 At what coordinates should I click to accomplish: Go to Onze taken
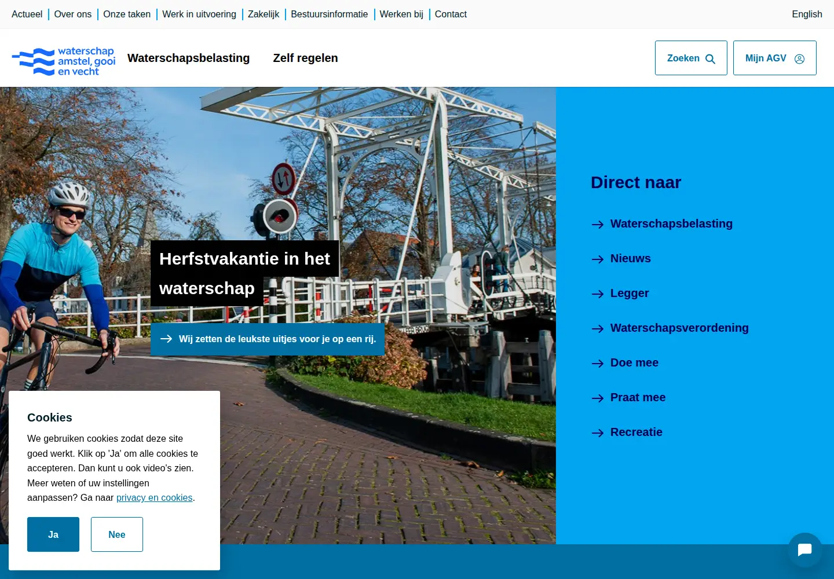[127, 14]
